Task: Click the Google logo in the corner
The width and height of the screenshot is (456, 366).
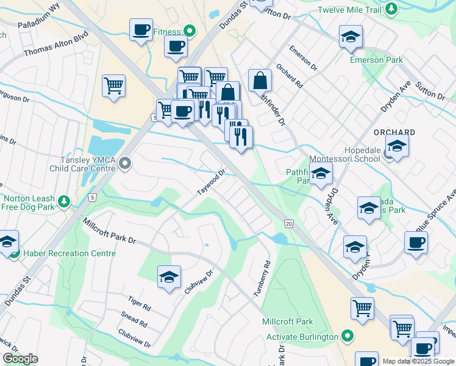Action: [20, 359]
